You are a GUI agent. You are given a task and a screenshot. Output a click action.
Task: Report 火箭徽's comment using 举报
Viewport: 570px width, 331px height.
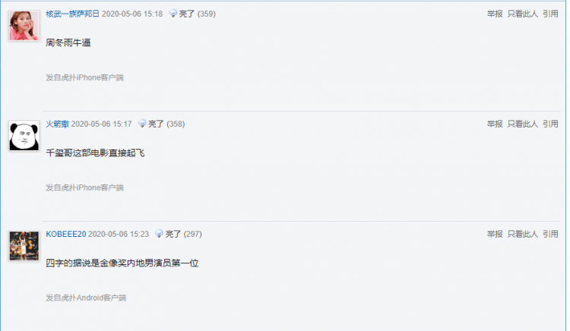point(495,124)
